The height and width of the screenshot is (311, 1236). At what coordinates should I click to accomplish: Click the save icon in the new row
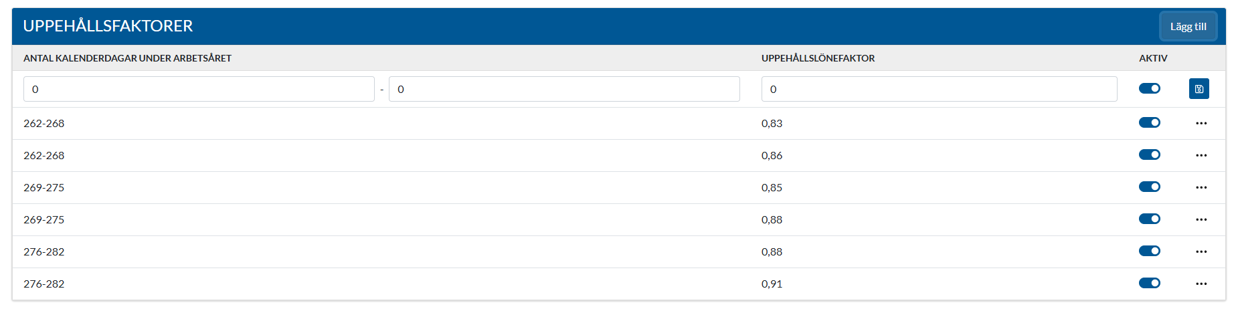pyautogui.click(x=1199, y=89)
